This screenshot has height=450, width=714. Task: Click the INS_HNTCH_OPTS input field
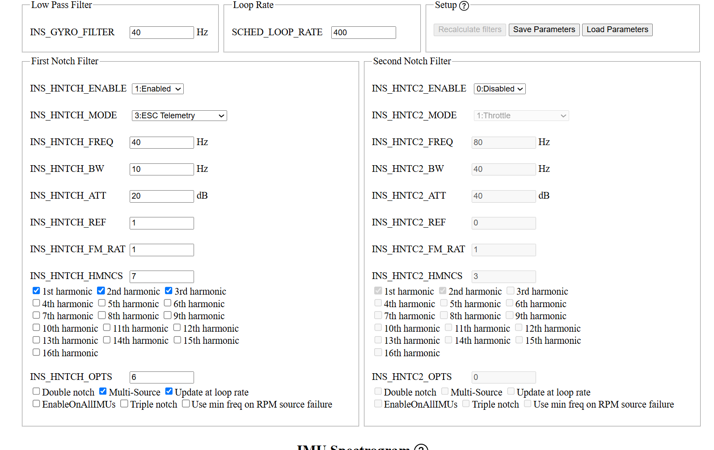[x=162, y=377]
